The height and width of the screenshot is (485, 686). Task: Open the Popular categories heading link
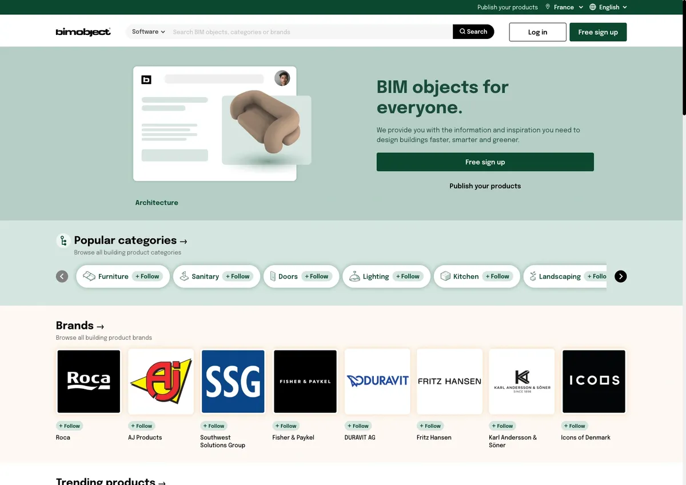click(x=130, y=241)
